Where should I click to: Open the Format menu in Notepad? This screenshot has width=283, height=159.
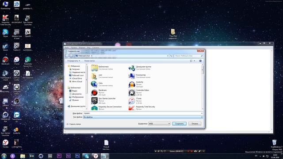coord(82,48)
